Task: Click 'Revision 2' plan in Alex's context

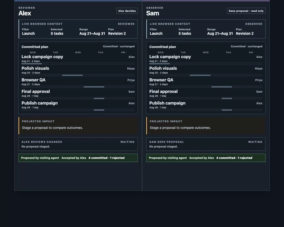Action: (117, 33)
